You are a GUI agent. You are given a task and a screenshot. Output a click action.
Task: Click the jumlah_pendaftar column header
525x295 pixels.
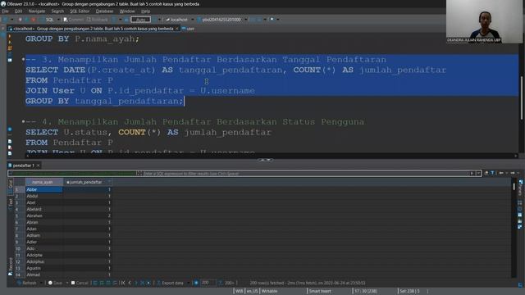[85, 182]
